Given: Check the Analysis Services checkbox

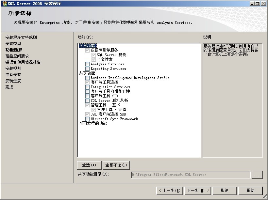Looking at the screenshot, I should [87, 64].
